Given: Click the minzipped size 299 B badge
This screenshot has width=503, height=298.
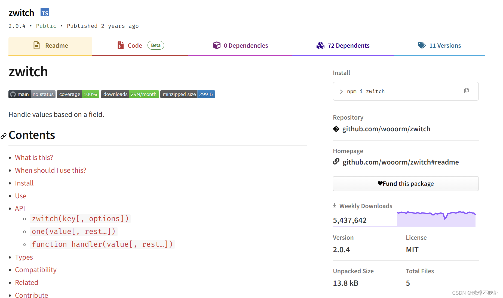Looking at the screenshot, I should point(188,94).
